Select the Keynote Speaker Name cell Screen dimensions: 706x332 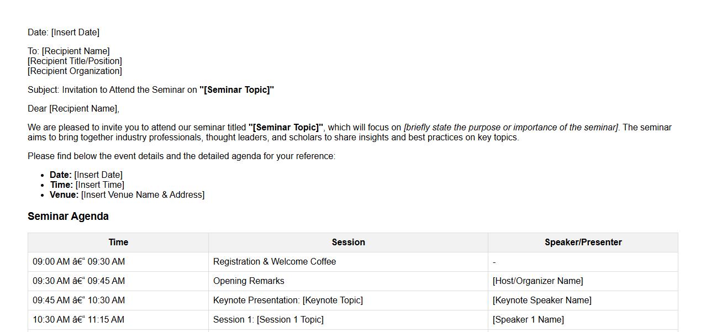click(x=542, y=301)
